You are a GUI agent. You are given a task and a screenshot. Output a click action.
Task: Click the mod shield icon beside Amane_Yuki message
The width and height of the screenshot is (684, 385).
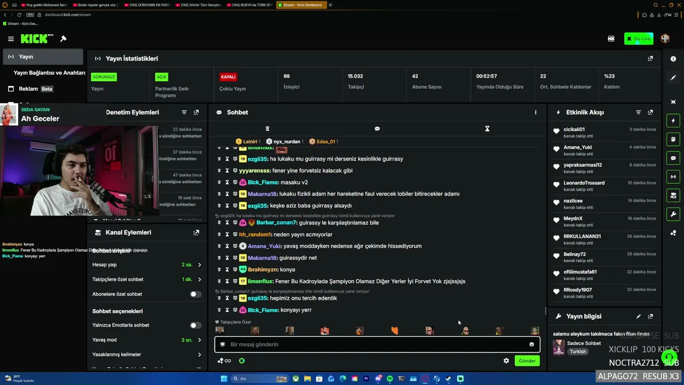(235, 246)
